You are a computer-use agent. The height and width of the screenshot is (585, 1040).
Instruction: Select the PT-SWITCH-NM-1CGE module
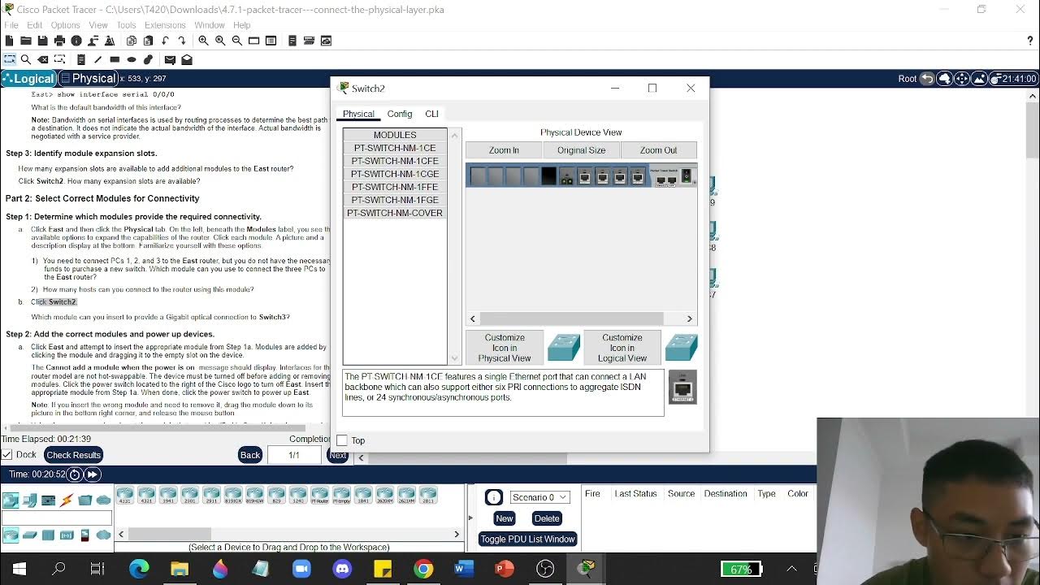pyautogui.click(x=395, y=174)
